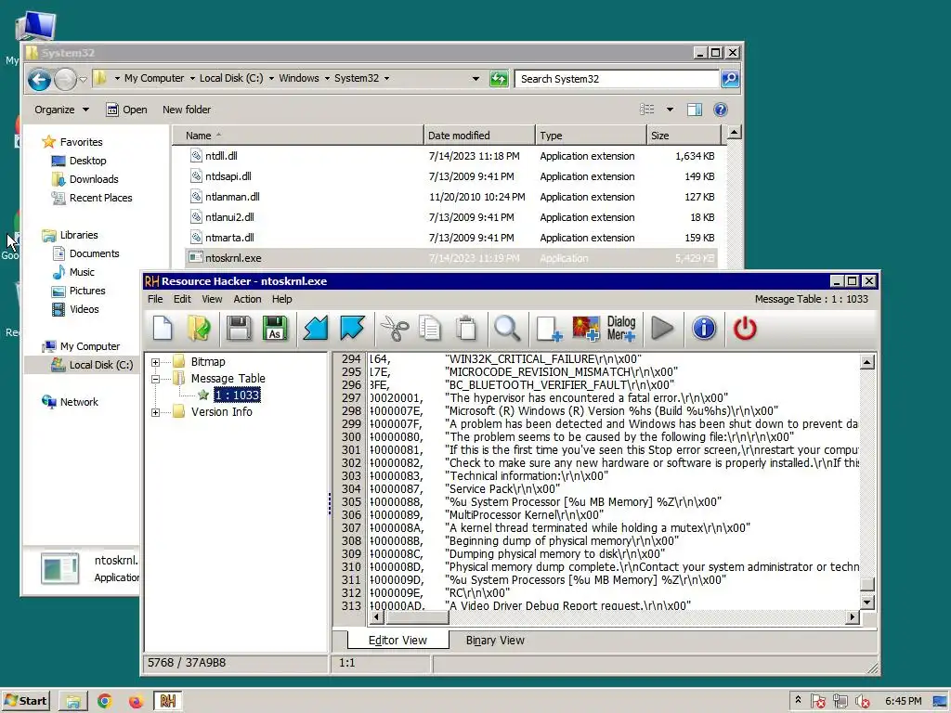Sort by the Size column header
Image resolution: width=951 pixels, height=713 pixels.
(684, 136)
